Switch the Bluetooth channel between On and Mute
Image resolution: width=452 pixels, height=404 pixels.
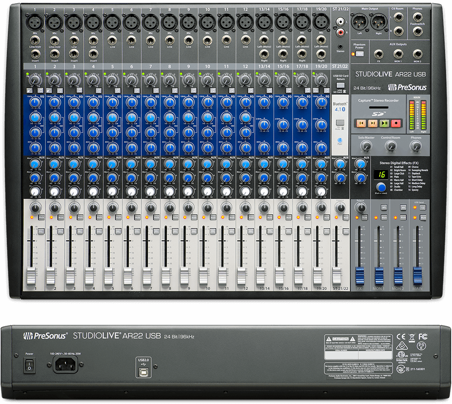pyautogui.click(x=339, y=123)
